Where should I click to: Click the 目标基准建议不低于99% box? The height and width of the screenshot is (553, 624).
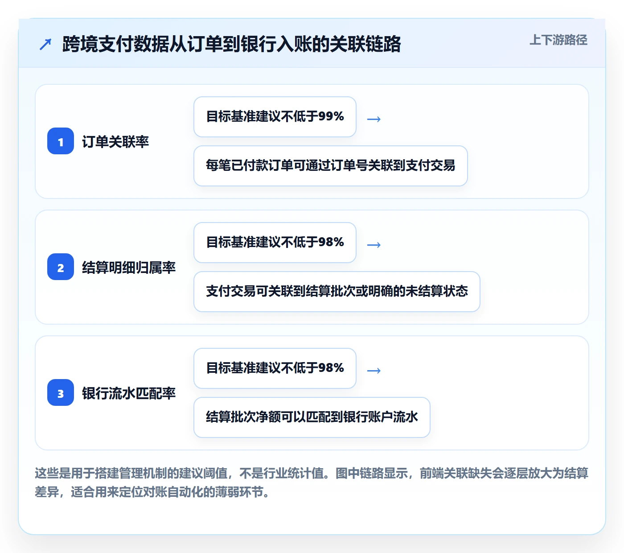click(275, 117)
